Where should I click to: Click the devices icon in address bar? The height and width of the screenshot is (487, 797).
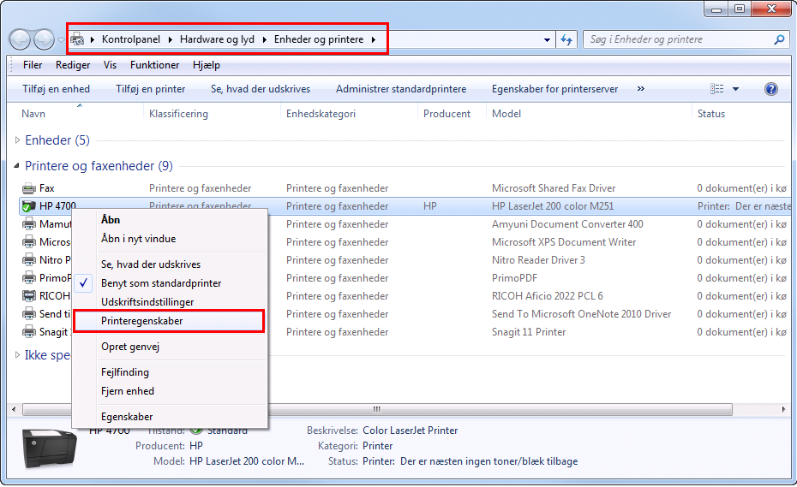click(77, 39)
